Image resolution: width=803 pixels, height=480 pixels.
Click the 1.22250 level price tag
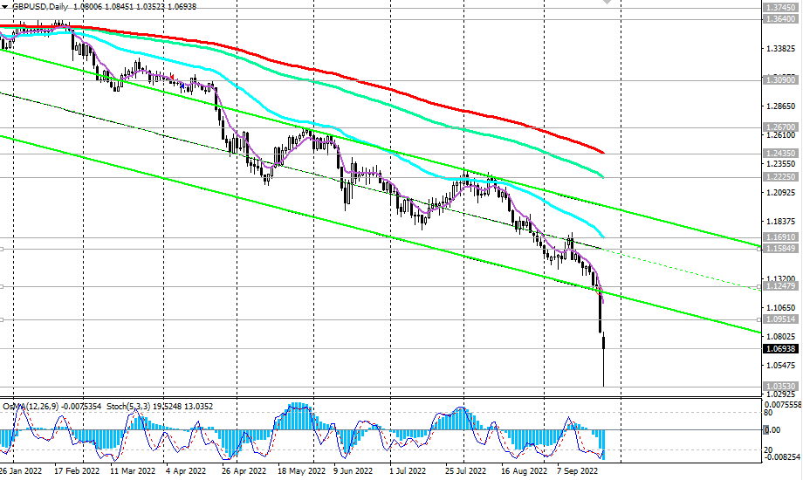click(779, 176)
